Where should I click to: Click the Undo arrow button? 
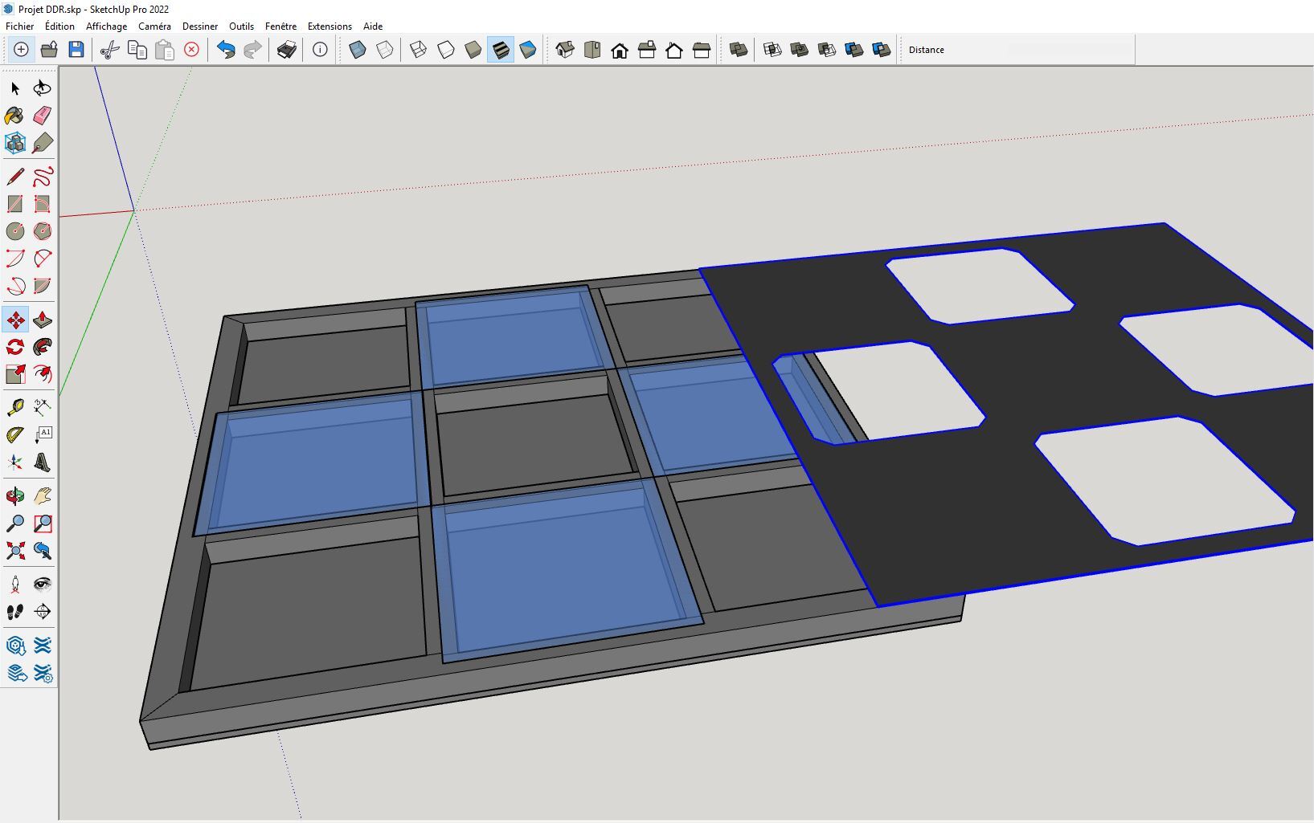[226, 50]
